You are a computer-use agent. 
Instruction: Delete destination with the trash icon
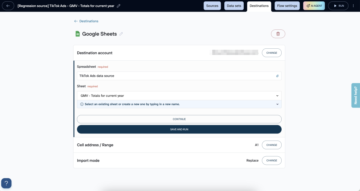(278, 34)
